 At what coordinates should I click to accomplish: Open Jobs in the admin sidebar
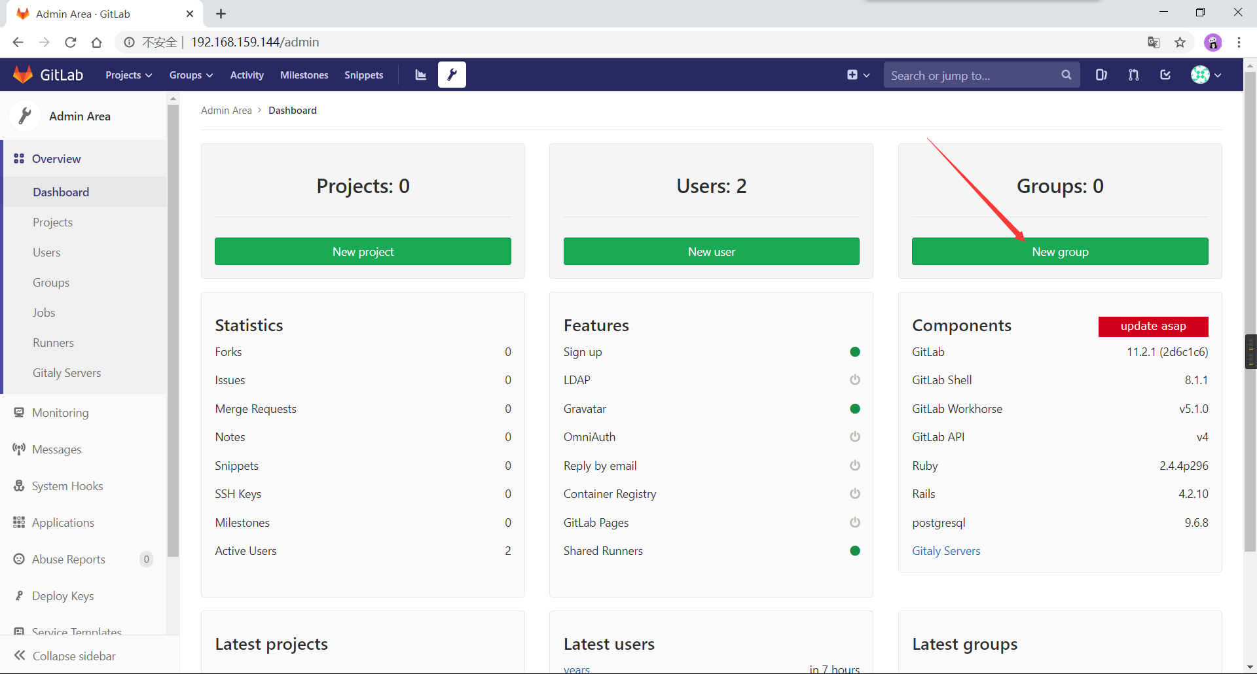click(44, 312)
